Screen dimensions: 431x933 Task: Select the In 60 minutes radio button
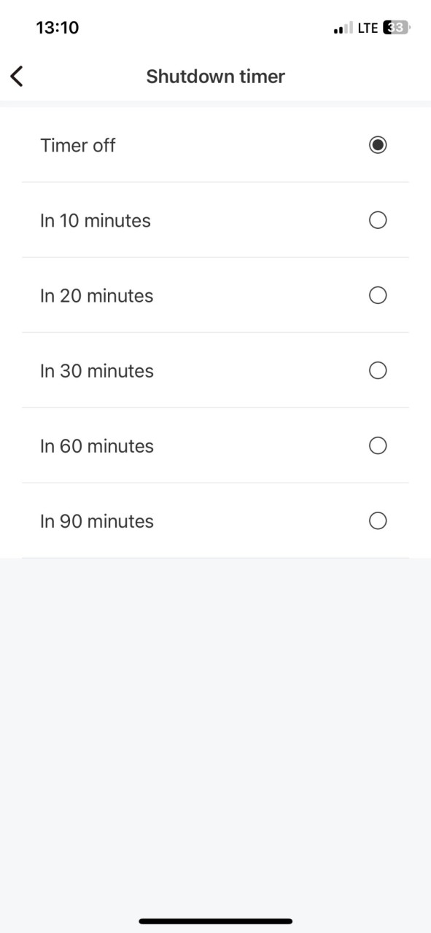tap(378, 445)
